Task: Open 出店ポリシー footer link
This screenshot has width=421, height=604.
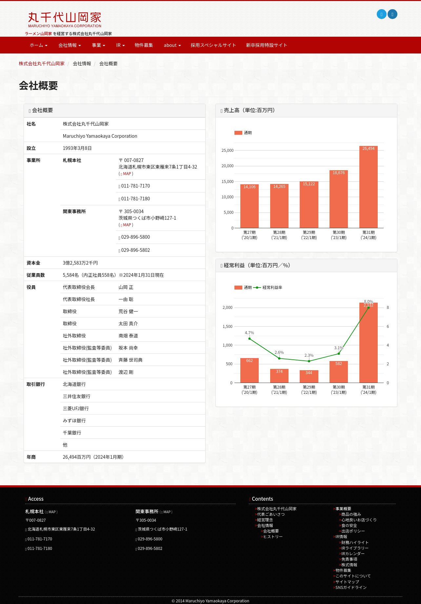Action: point(353,531)
